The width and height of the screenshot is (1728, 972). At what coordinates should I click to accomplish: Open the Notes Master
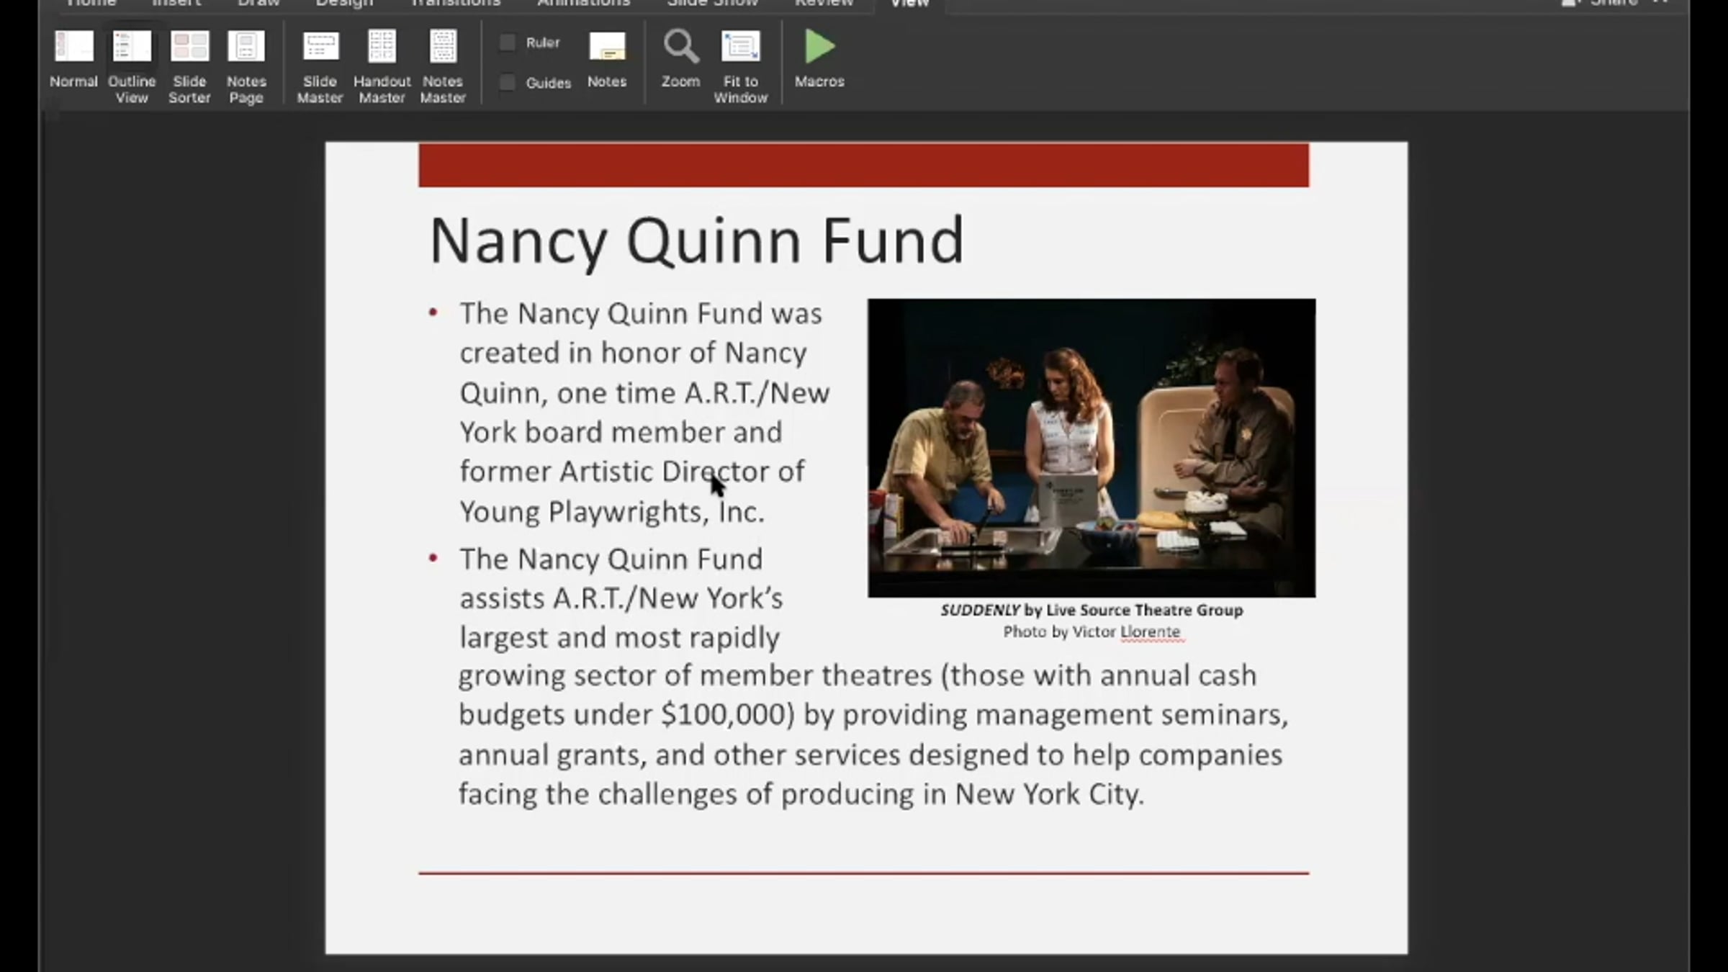(x=443, y=48)
